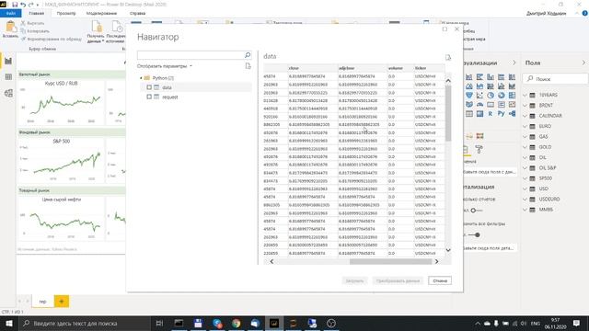Insert a table visual
The height and width of the screenshot is (331, 589).
[469, 113]
